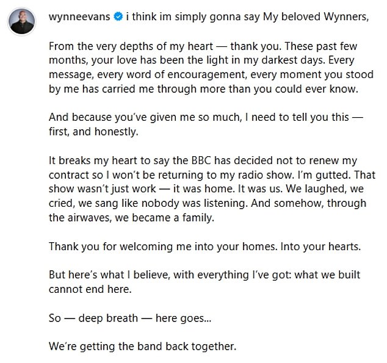The height and width of the screenshot is (363, 387).
Task: Click the text 'first, and honestly.'
Action: [x=93, y=131]
